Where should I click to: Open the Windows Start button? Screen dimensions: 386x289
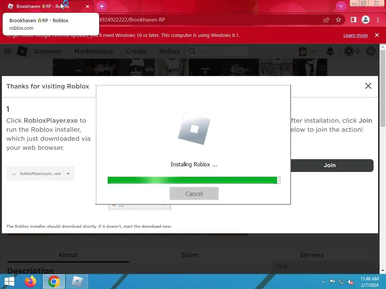(x=9, y=281)
